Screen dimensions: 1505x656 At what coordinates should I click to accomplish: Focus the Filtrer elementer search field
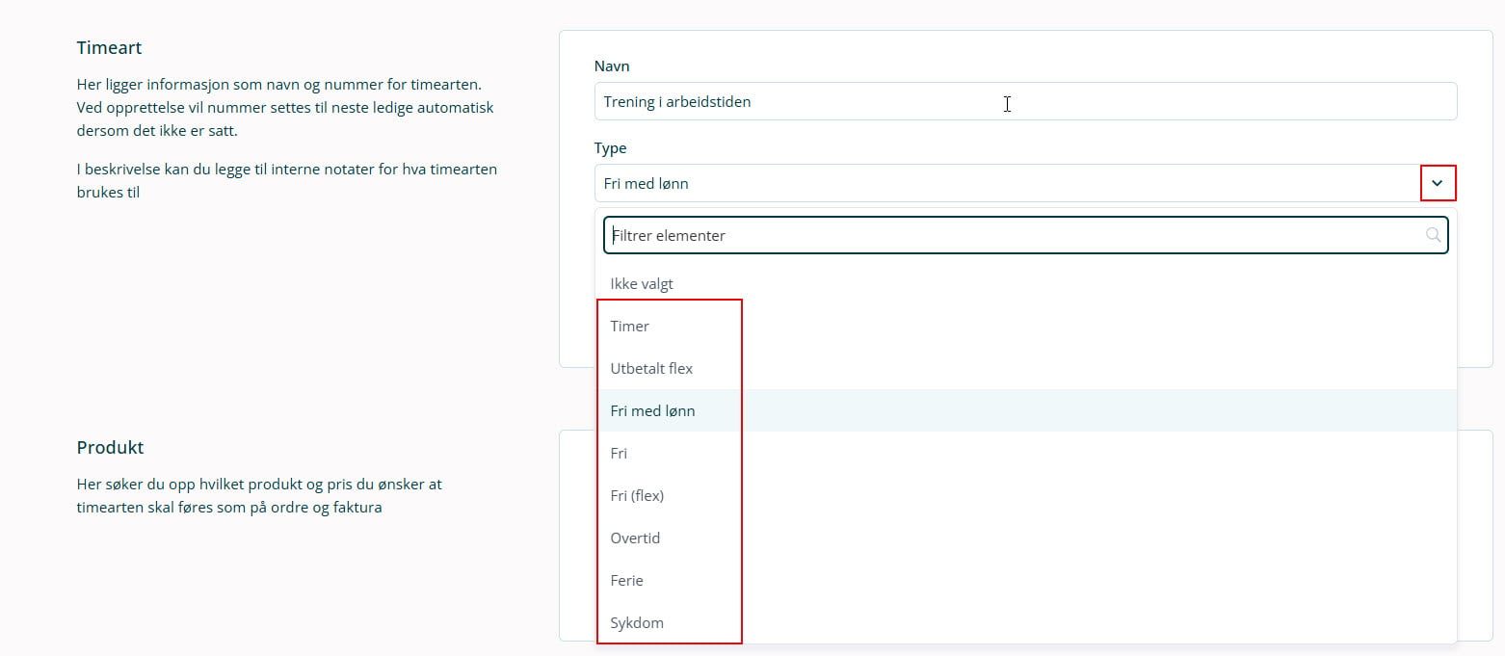tap(1012, 235)
